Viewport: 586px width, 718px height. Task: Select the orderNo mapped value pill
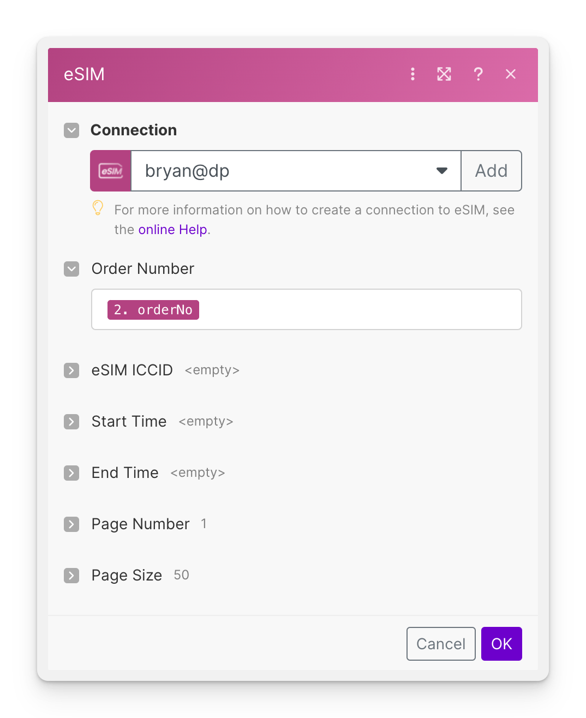click(153, 309)
